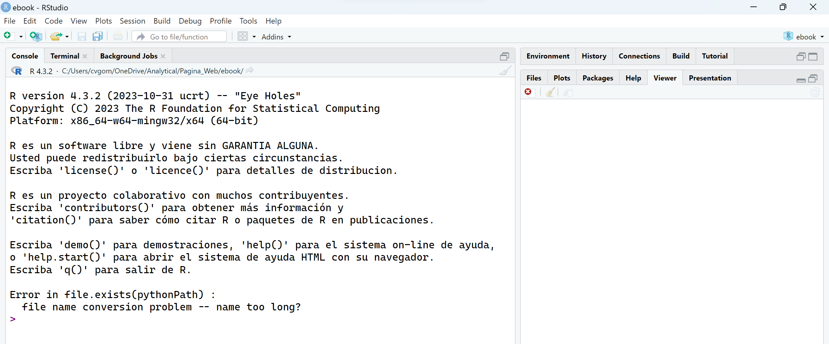829x344 pixels.
Task: Clear the console with the broom icon
Action: point(505,71)
